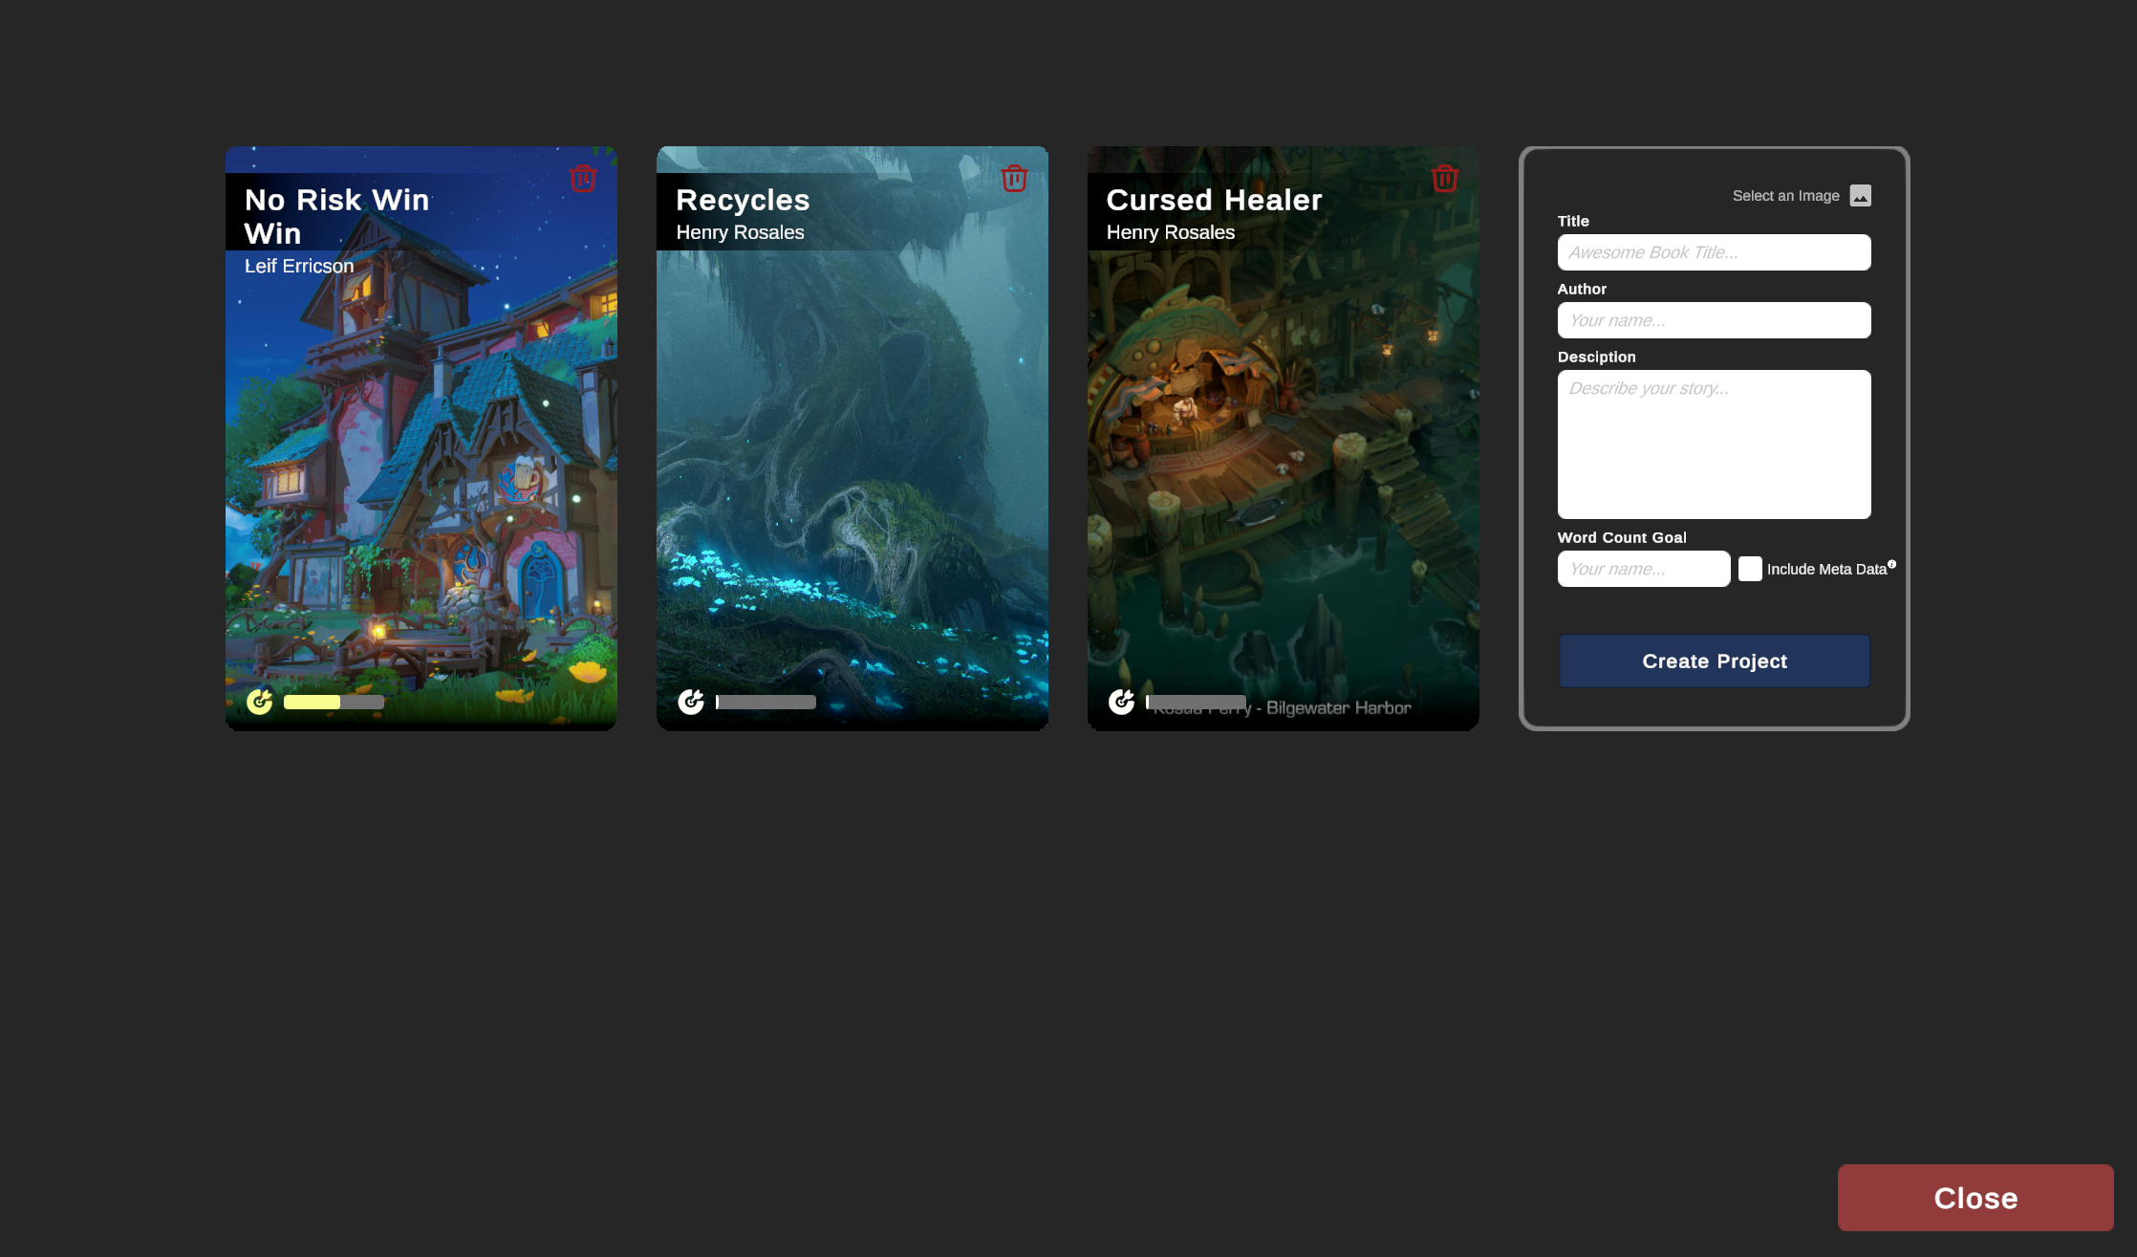Click the No Risk Win Win title text
The width and height of the screenshot is (2137, 1257).
pyautogui.click(x=337, y=216)
